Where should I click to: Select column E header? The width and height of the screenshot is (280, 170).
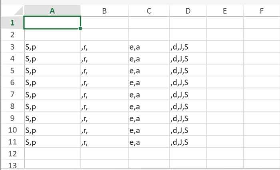point(224,11)
